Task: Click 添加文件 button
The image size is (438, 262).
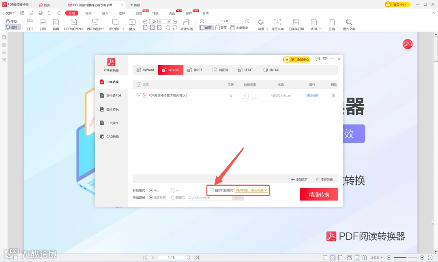Action: pyautogui.click(x=299, y=179)
